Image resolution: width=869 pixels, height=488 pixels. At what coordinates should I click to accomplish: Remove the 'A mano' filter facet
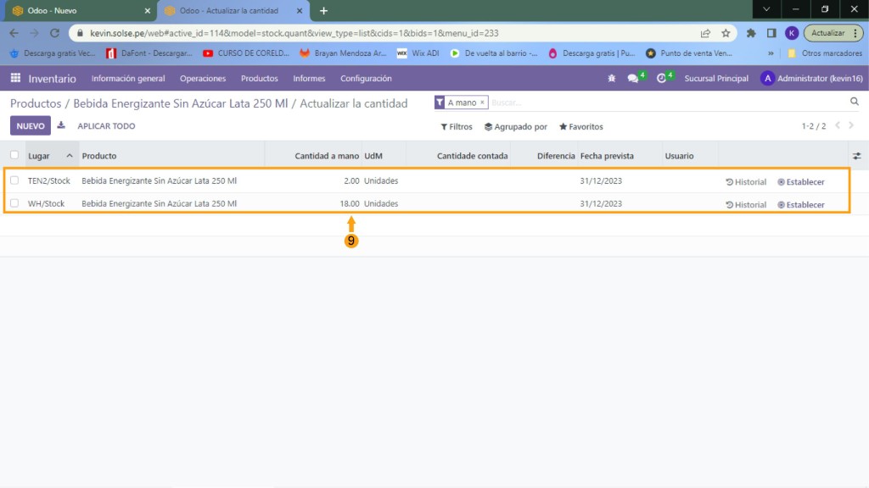point(482,103)
